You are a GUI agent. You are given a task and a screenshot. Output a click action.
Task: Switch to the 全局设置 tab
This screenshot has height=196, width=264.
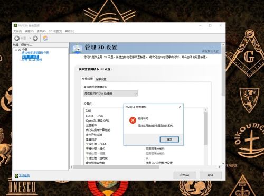coord(88,79)
